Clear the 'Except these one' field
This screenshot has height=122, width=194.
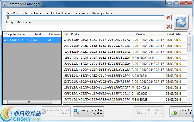pyautogui.click(x=169, y=27)
